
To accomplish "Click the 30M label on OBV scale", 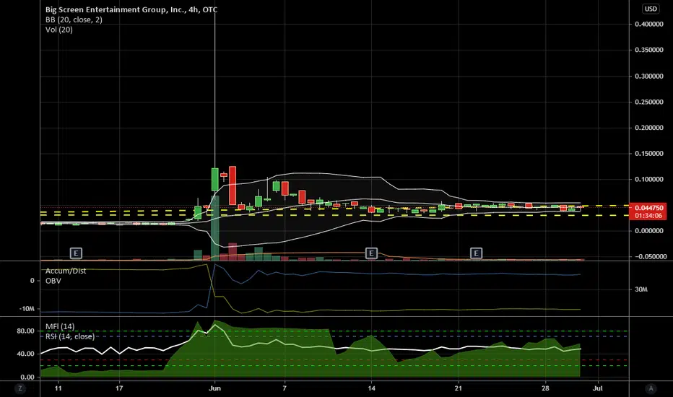I will point(641,289).
